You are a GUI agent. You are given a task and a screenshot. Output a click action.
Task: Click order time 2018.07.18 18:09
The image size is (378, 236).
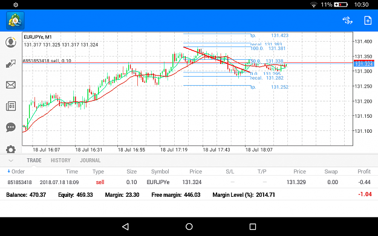[x=59, y=182]
